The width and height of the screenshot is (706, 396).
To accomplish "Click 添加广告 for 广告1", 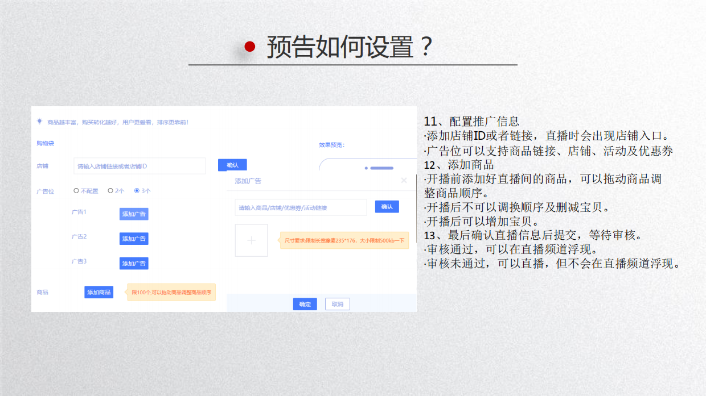I will [133, 214].
